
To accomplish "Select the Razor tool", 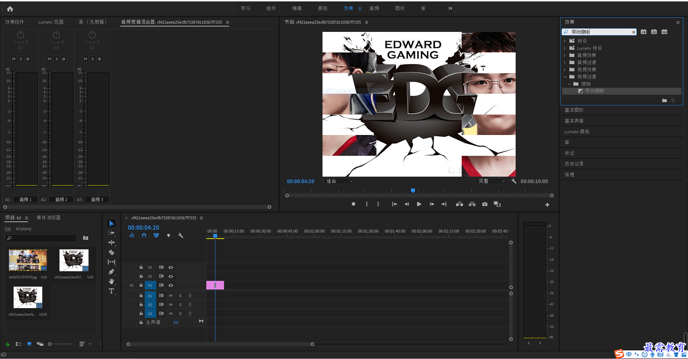I will click(x=111, y=252).
